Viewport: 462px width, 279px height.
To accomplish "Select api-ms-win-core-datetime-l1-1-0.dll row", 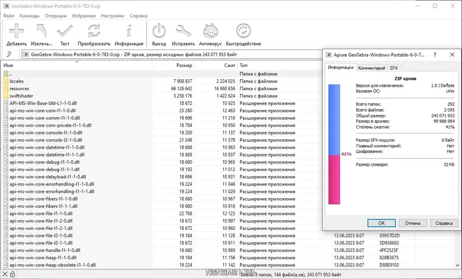I will point(162,147).
